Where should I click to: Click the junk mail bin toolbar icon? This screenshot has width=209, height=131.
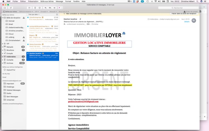(x=40, y=8)
